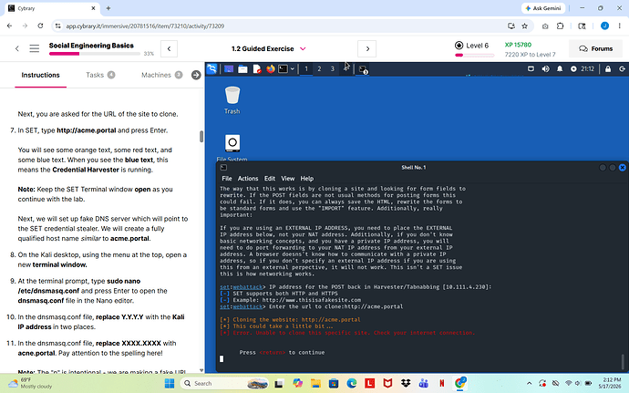Click the Kali log out icon
The image size is (629, 393).
coord(622,69)
